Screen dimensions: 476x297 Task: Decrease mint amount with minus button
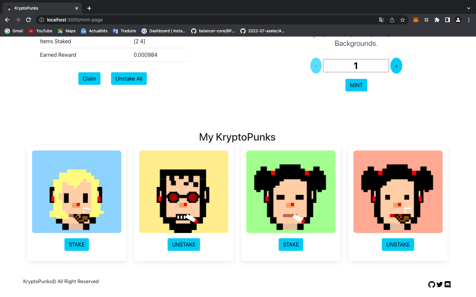(x=316, y=66)
